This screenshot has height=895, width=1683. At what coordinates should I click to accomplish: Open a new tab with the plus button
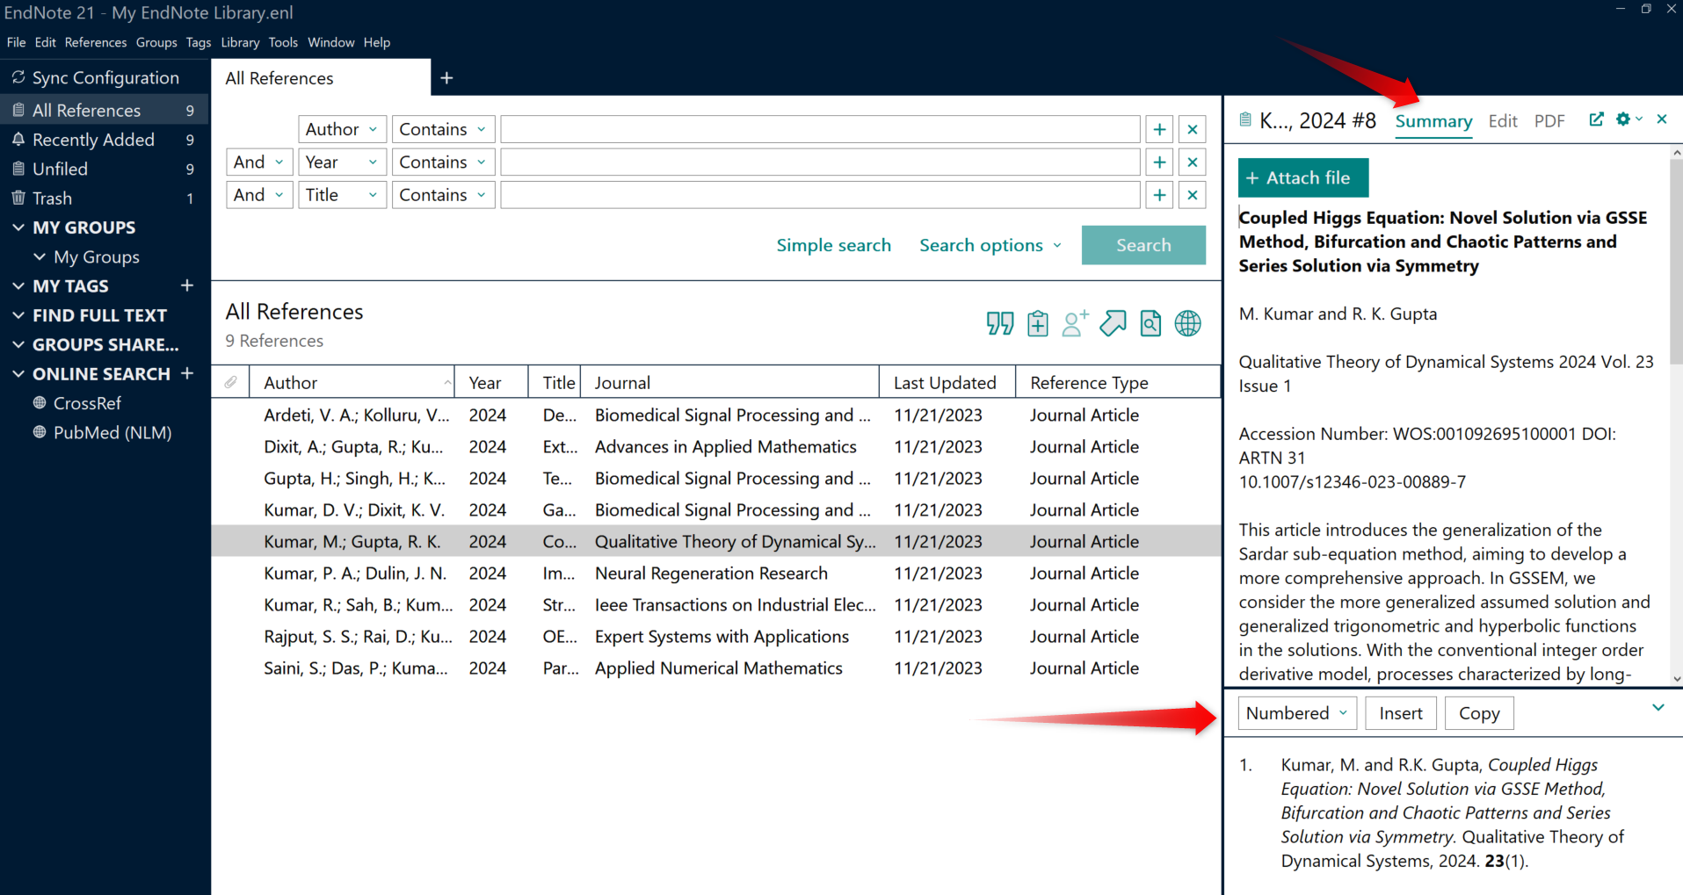click(446, 78)
